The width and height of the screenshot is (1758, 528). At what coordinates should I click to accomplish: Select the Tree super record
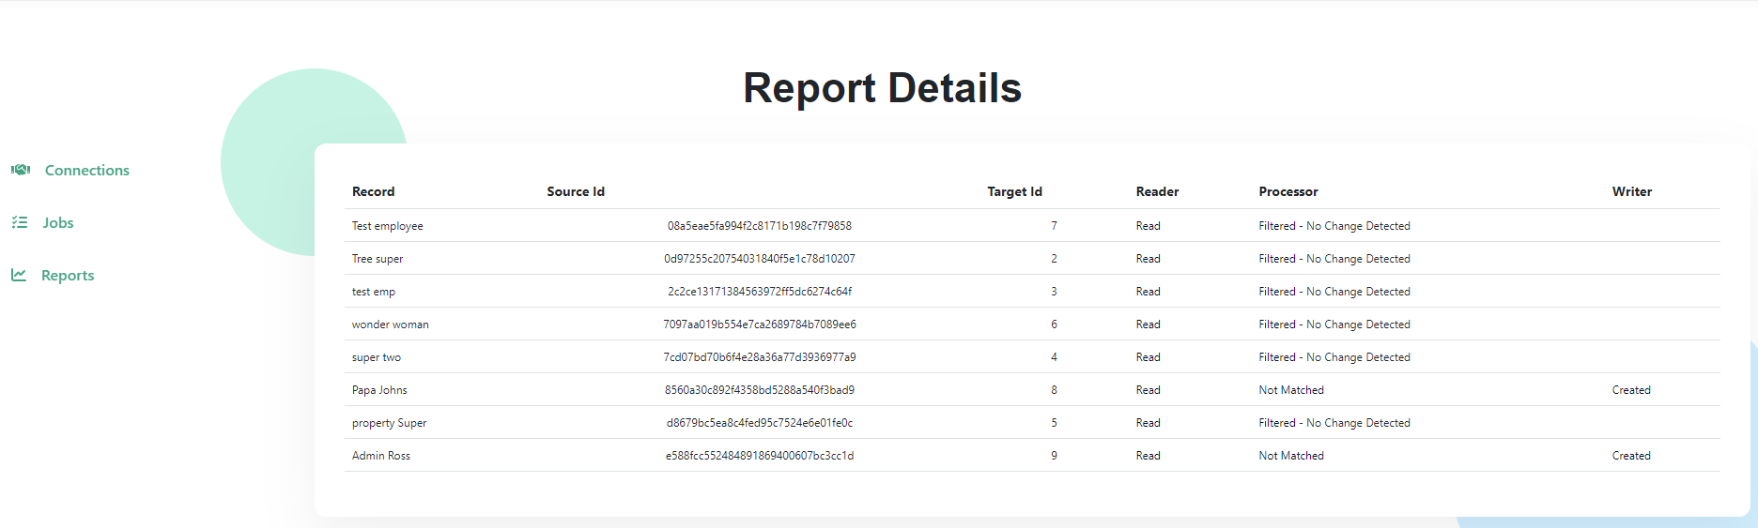tap(378, 259)
